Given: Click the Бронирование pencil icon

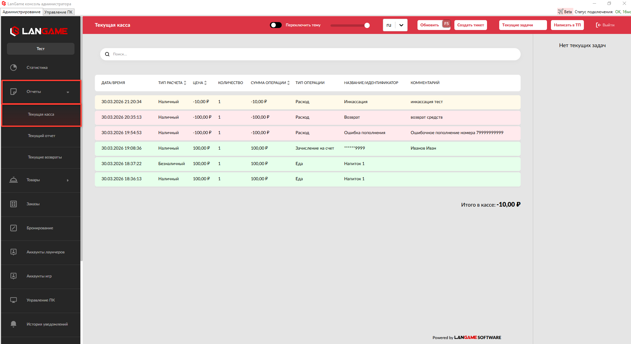Looking at the screenshot, I should pos(14,228).
